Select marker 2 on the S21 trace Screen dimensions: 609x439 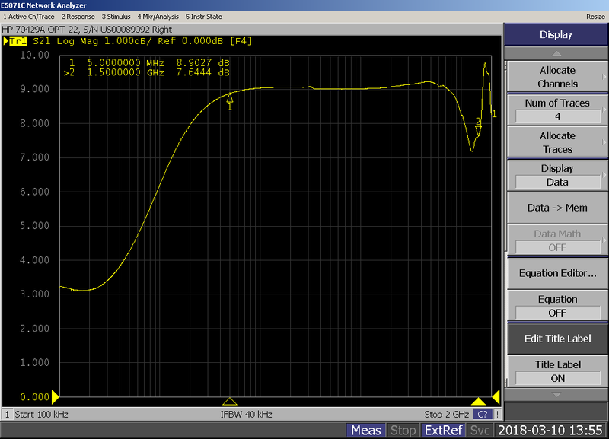(x=478, y=131)
